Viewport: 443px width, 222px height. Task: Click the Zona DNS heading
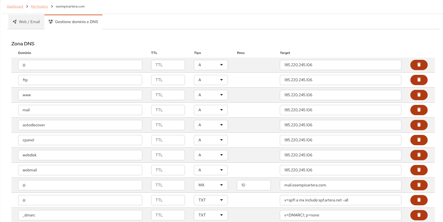pos(23,44)
